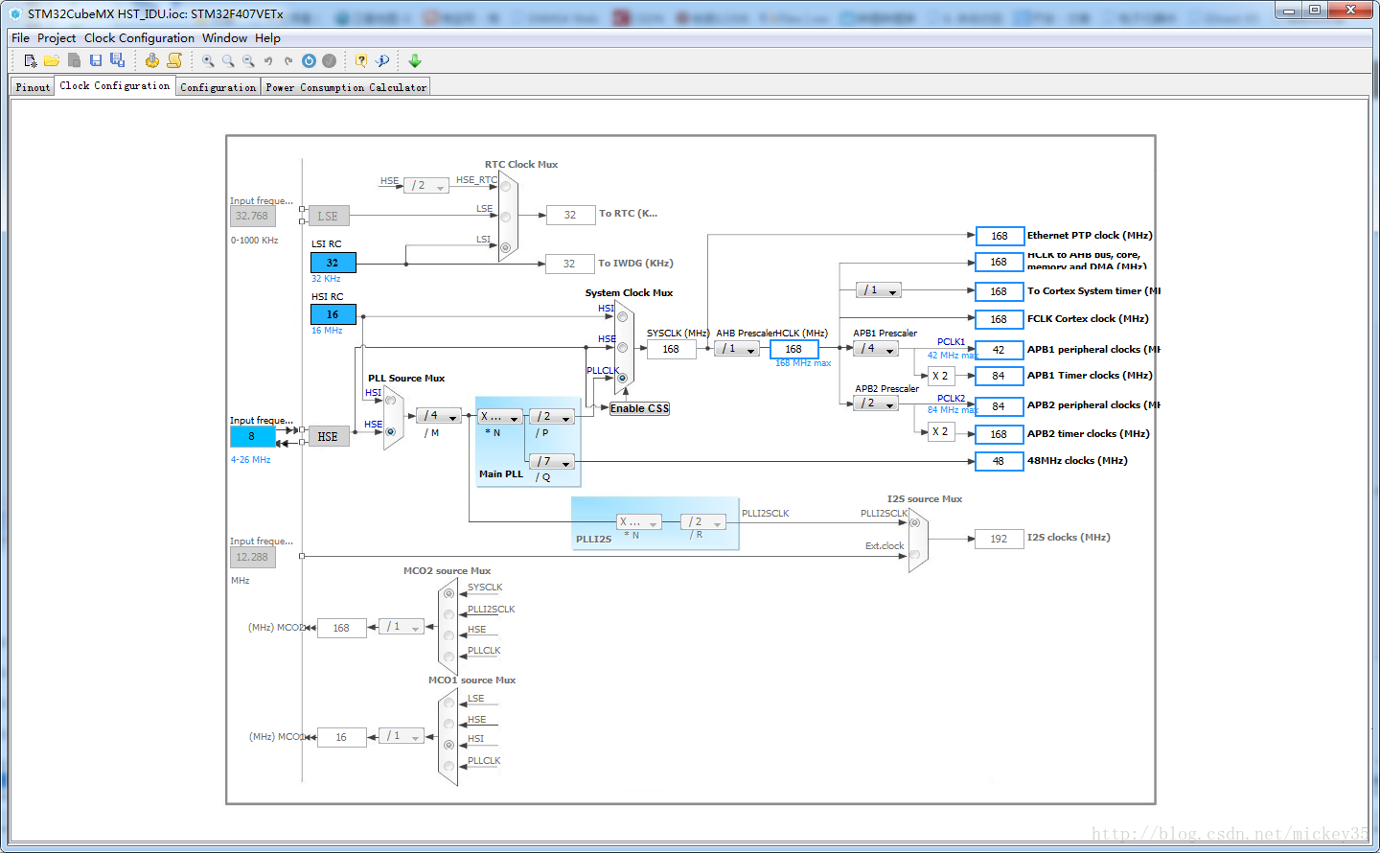Select HSE in System Clock Mux
1380x853 pixels.
tap(622, 347)
